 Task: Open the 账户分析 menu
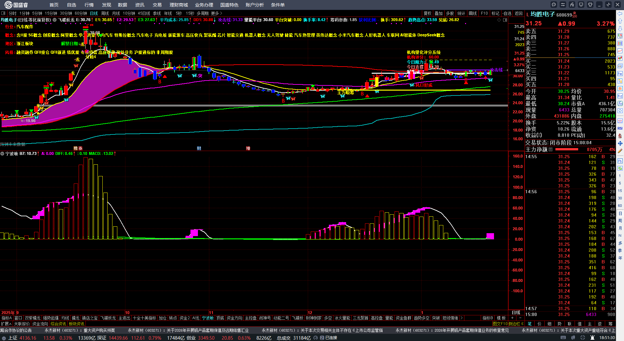tap(255, 5)
